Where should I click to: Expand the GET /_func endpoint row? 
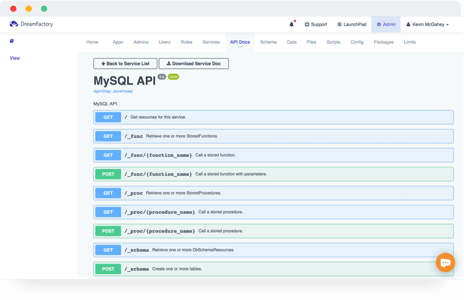click(273, 136)
